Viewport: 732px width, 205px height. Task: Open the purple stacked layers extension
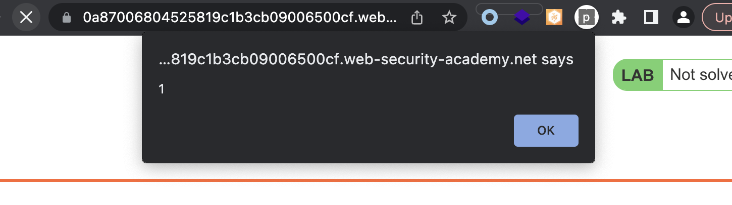(x=522, y=18)
